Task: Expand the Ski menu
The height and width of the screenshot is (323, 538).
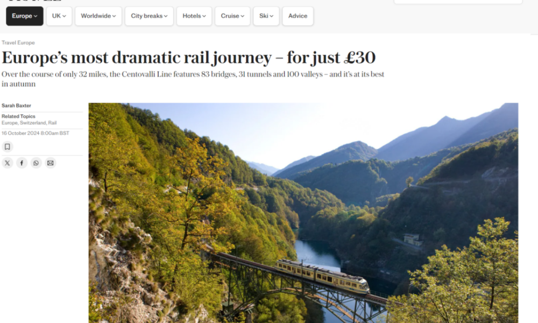Action: [266, 16]
